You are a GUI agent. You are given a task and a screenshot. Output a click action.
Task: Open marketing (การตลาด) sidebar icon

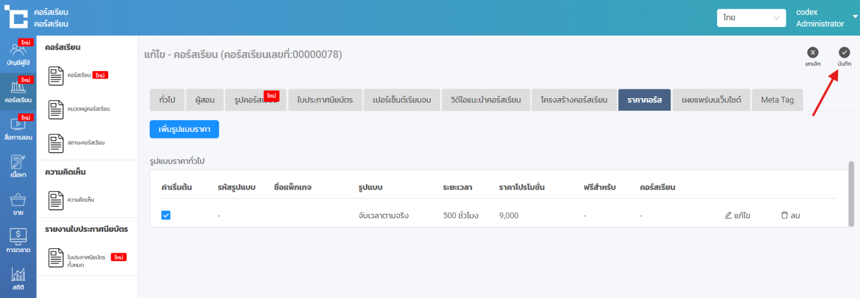pyautogui.click(x=18, y=239)
